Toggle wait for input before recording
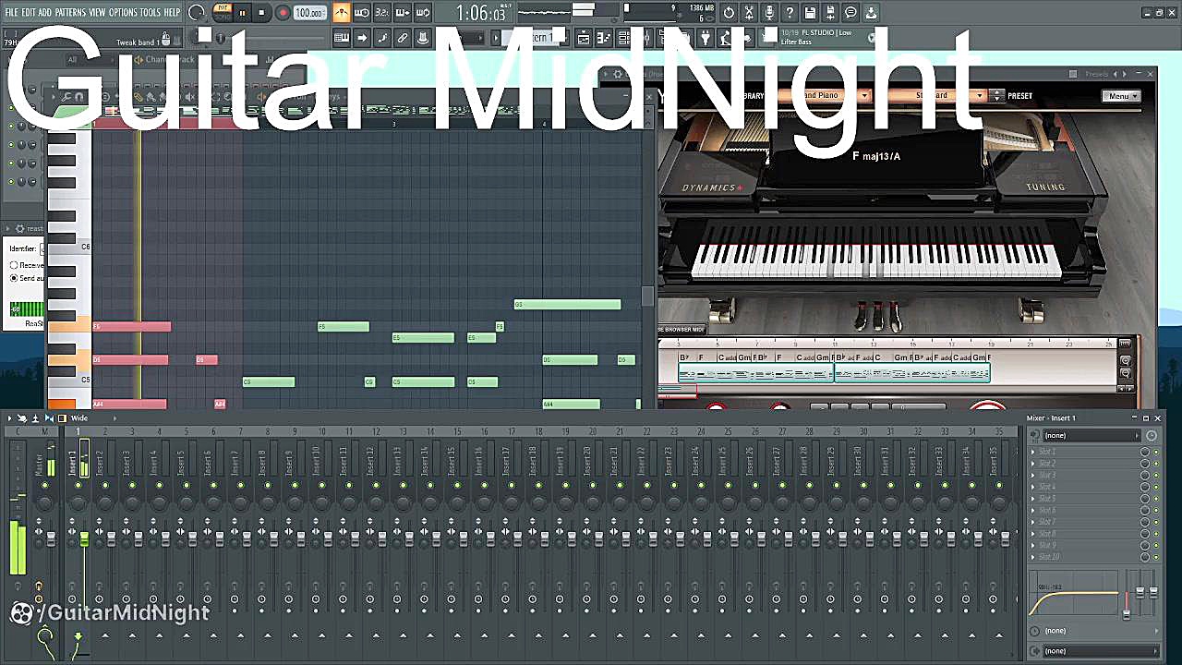Image resolution: width=1182 pixels, height=665 pixels. click(x=362, y=13)
